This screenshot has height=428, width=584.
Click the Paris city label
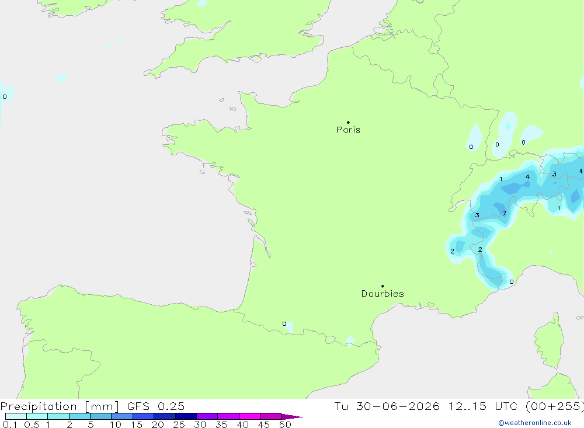(x=348, y=130)
